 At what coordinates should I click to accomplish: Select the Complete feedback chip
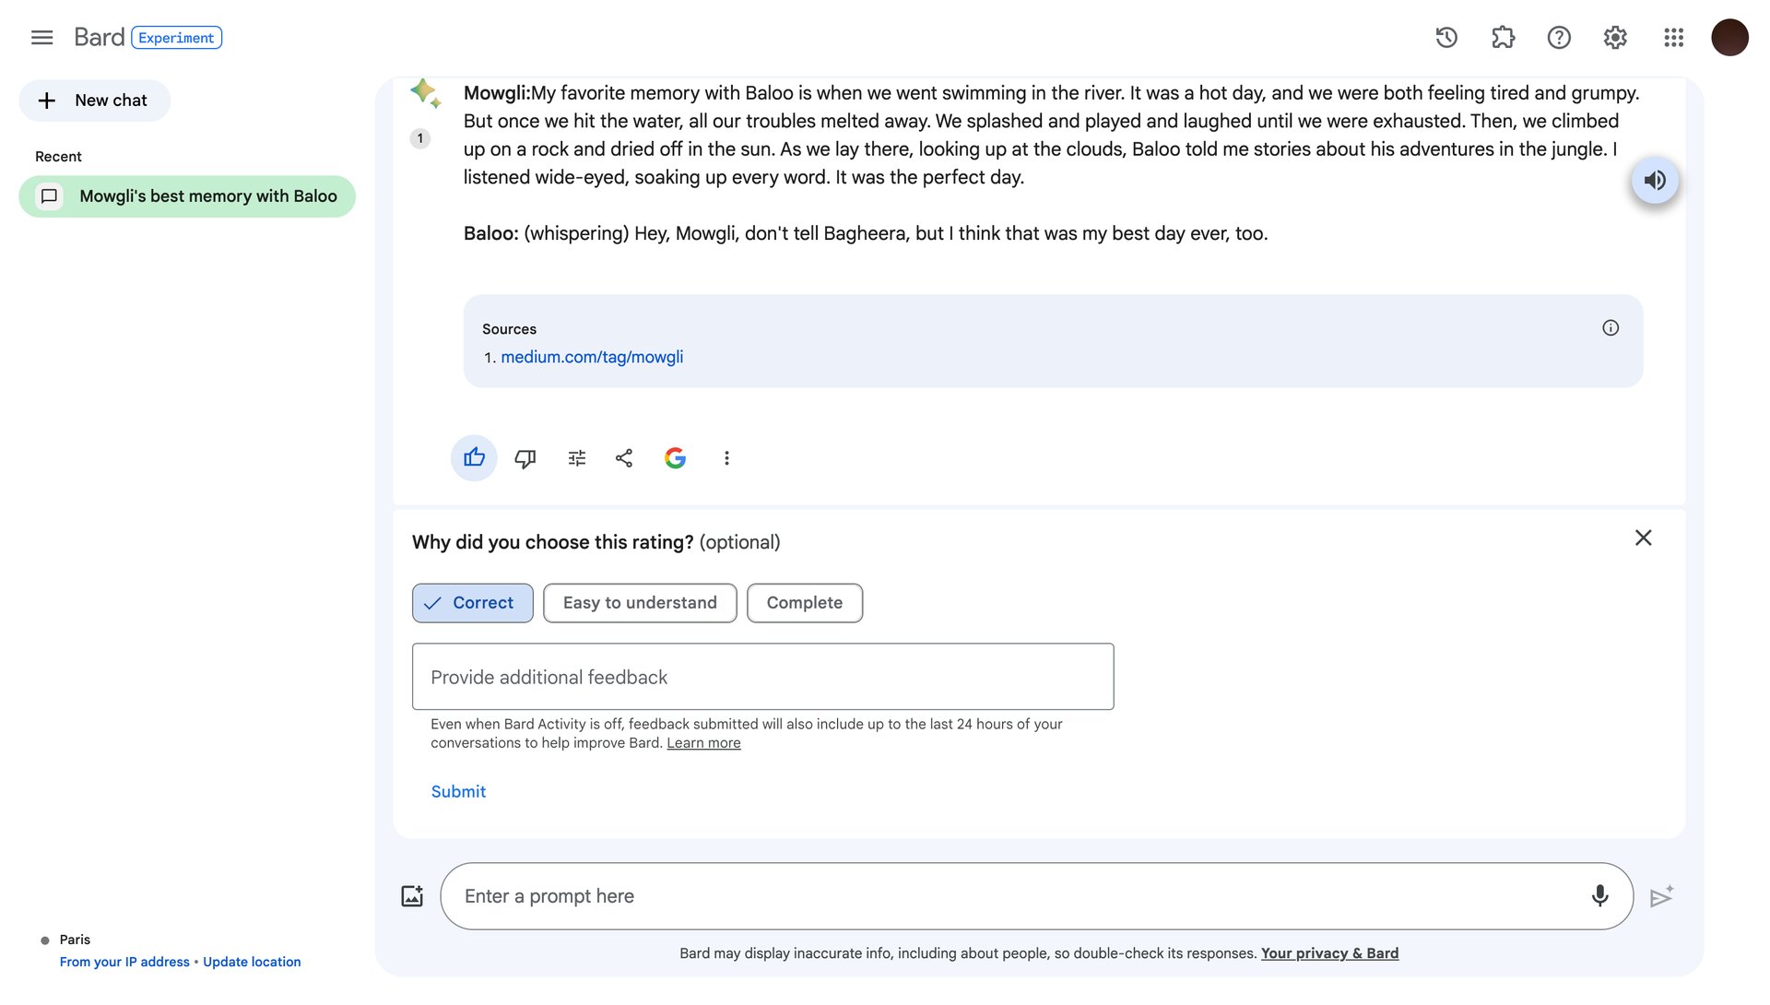coord(804,603)
